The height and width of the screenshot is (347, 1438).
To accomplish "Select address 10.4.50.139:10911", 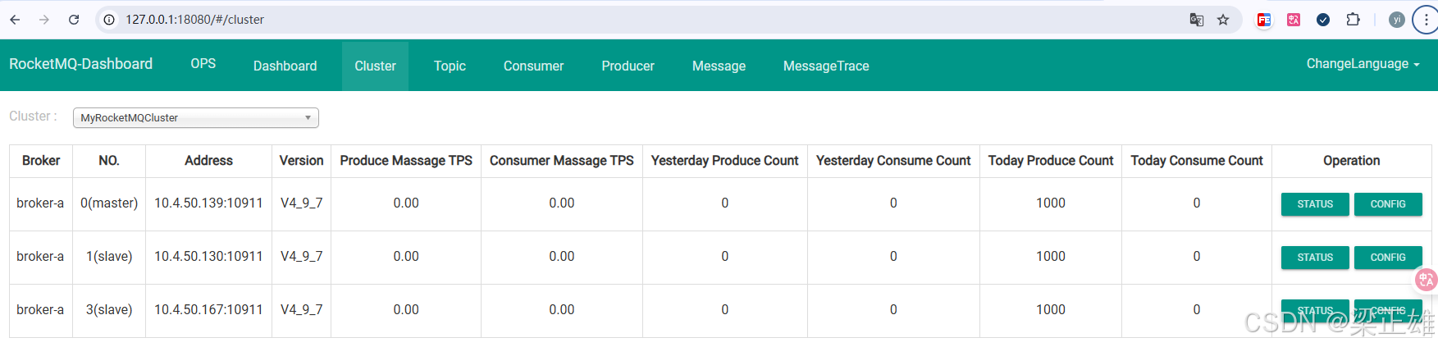I will pos(208,203).
